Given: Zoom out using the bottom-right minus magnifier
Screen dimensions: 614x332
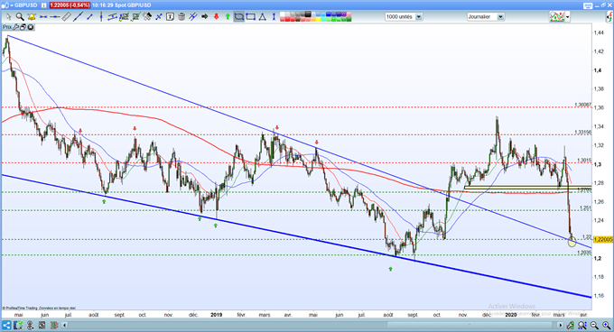Looking at the screenshot, I should [594, 326].
